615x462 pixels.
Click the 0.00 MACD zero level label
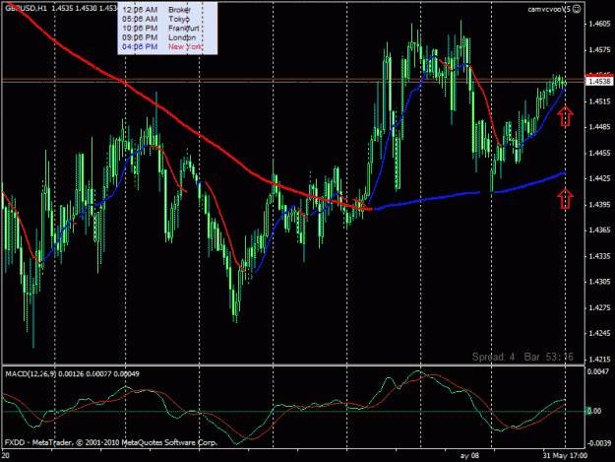(593, 411)
